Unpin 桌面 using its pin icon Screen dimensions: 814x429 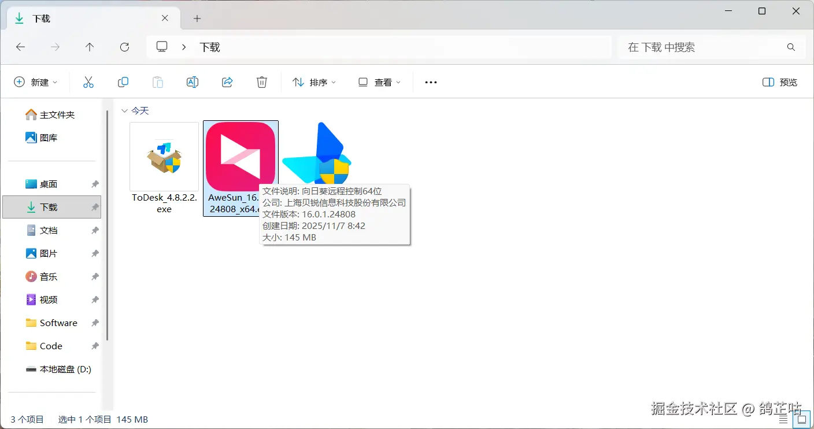[95, 184]
